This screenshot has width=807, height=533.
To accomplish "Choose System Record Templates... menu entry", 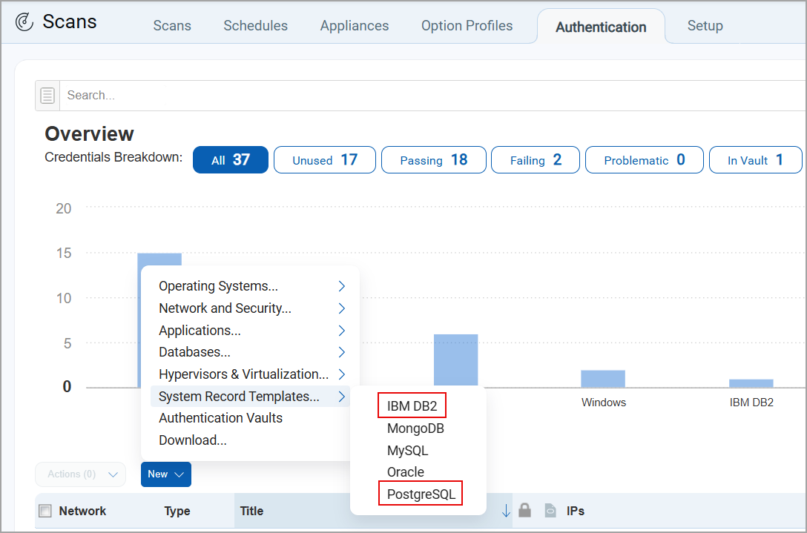I will click(250, 396).
